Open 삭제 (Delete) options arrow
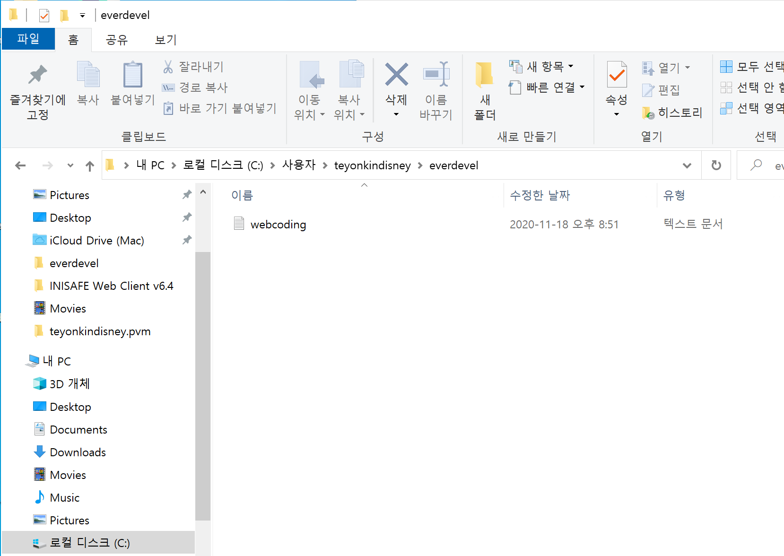Screen dimensions: 784x556 pos(396,114)
